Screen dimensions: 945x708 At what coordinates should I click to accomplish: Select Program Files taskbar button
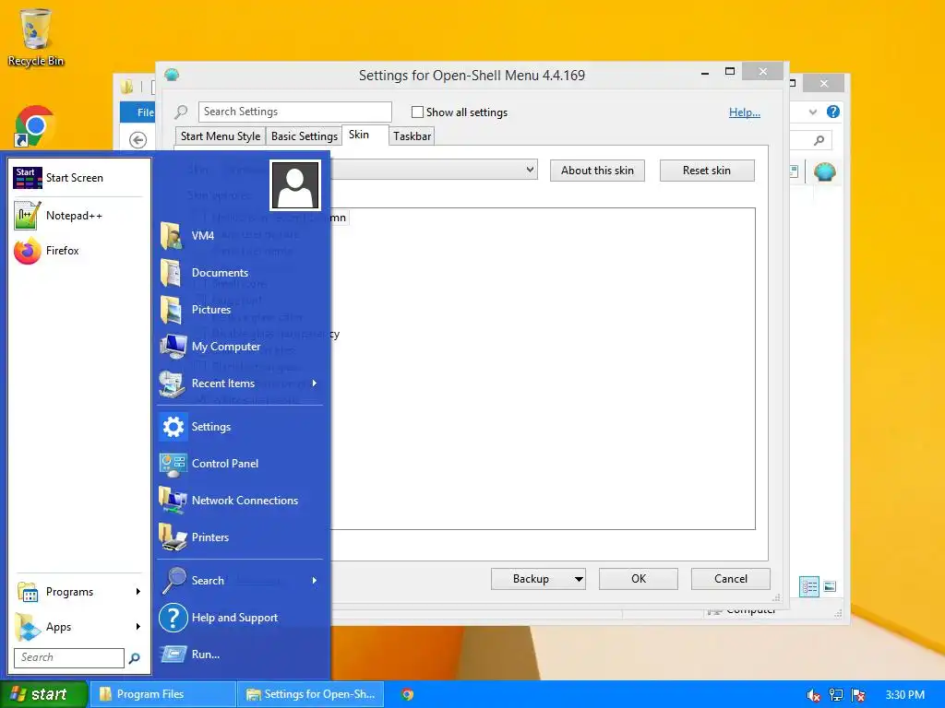coord(162,694)
